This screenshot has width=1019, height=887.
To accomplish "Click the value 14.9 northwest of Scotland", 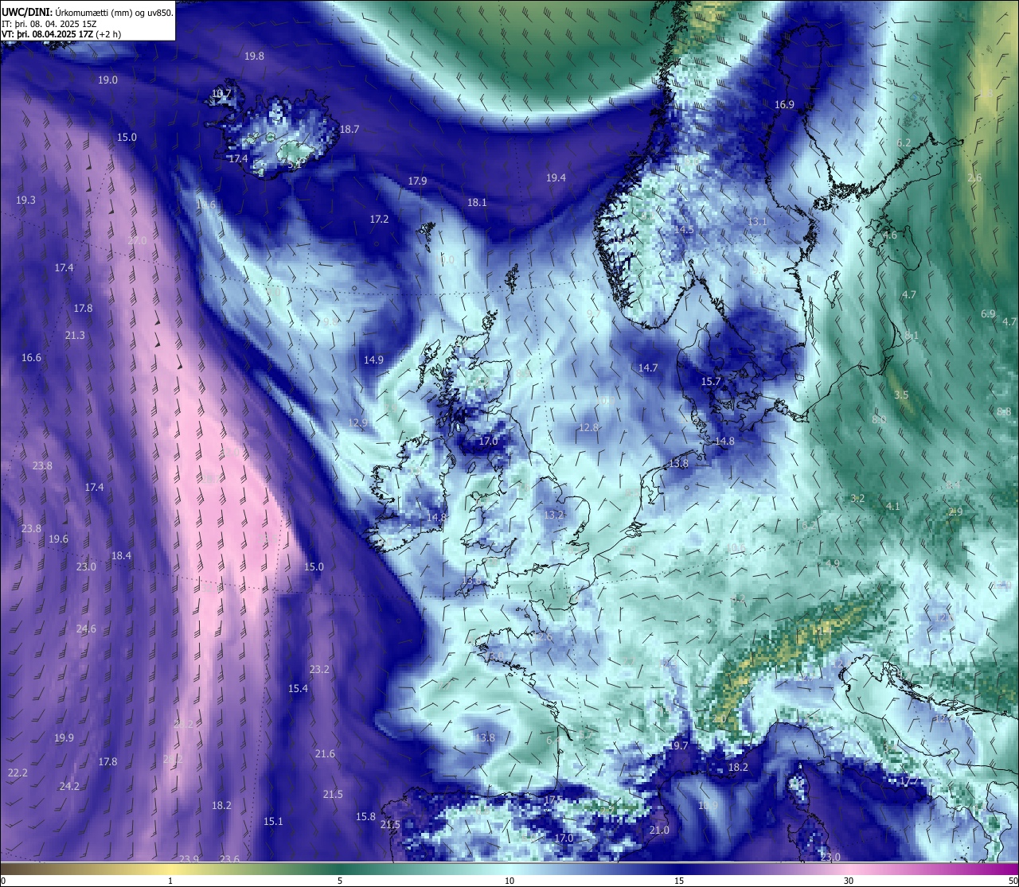I will [373, 360].
